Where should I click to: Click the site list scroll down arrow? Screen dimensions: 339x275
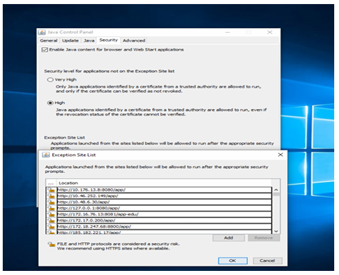(276, 231)
